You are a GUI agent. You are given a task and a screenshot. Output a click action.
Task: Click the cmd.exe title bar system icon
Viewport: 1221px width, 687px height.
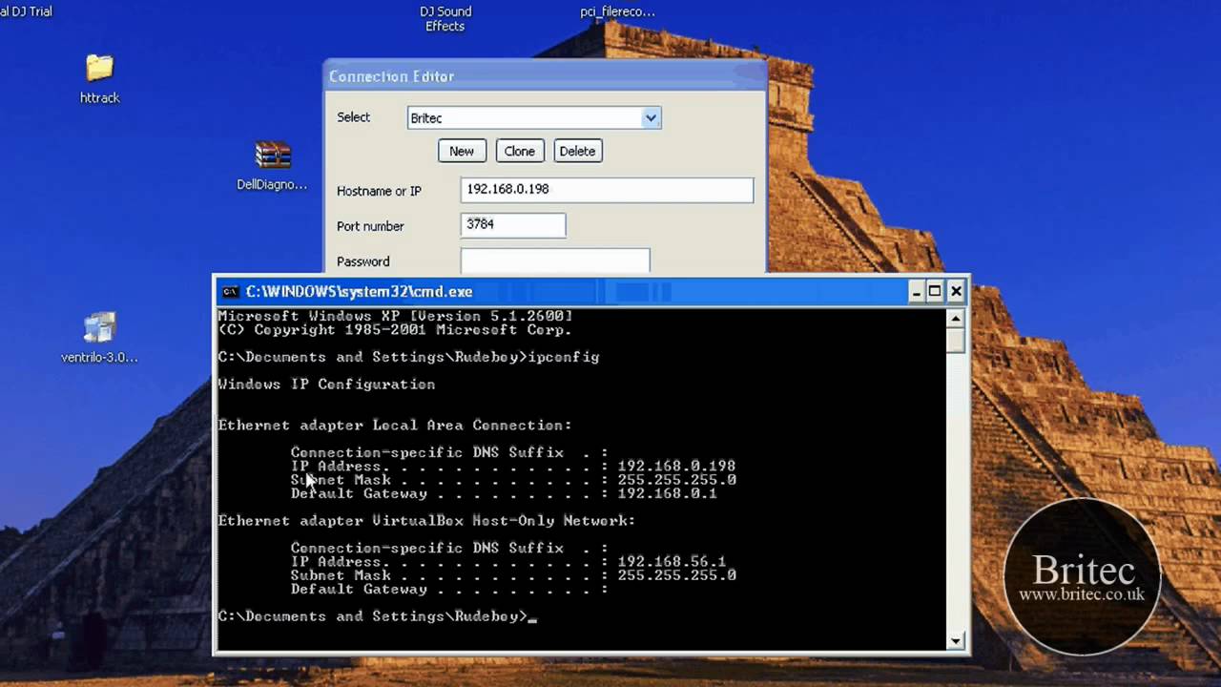[230, 292]
